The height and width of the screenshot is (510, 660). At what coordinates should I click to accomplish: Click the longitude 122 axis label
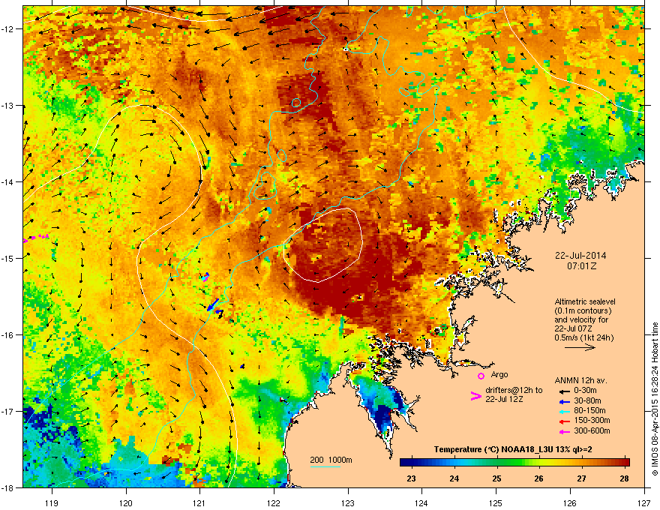point(274,502)
